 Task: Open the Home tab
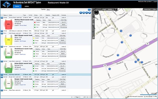click(x=17, y=6)
